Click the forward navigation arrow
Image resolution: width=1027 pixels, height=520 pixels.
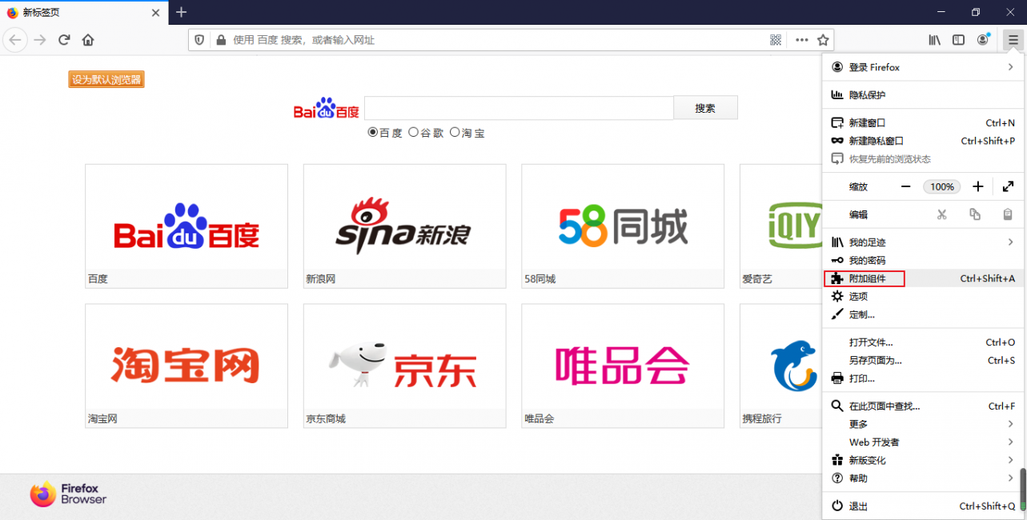40,40
